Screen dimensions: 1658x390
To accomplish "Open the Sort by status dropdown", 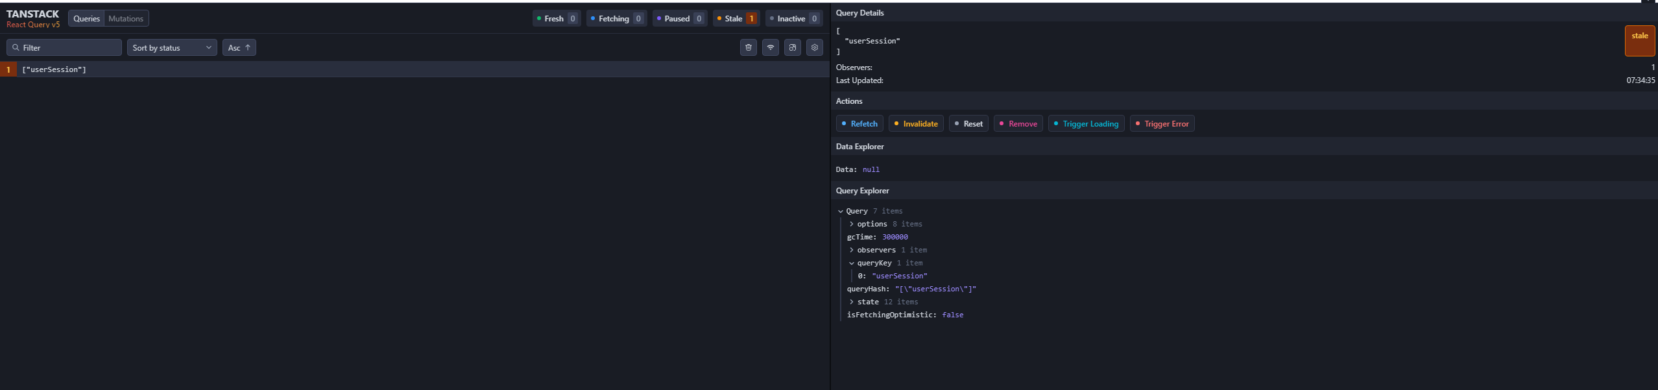I will pos(172,47).
